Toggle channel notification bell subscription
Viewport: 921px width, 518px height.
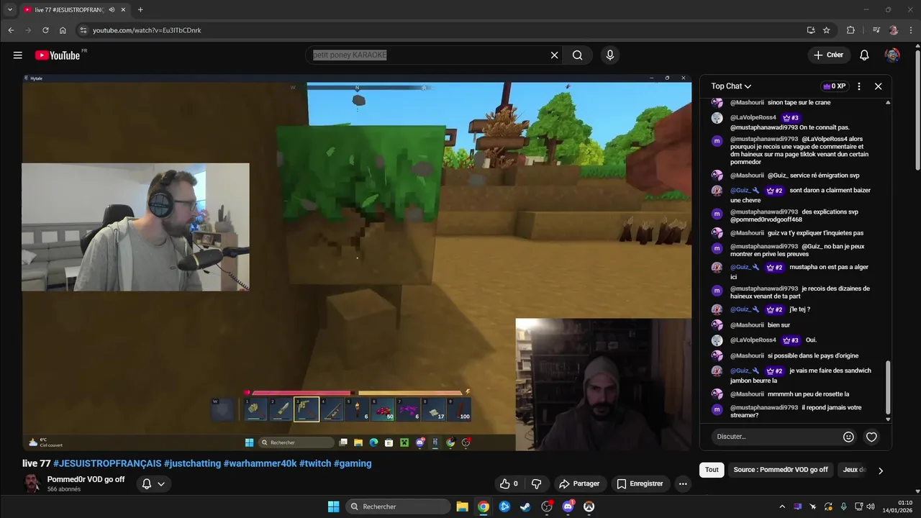(147, 484)
